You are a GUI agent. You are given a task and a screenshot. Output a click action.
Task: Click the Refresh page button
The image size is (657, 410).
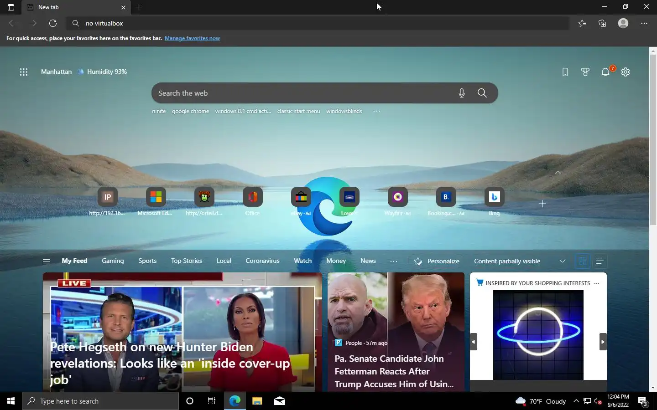(x=53, y=23)
